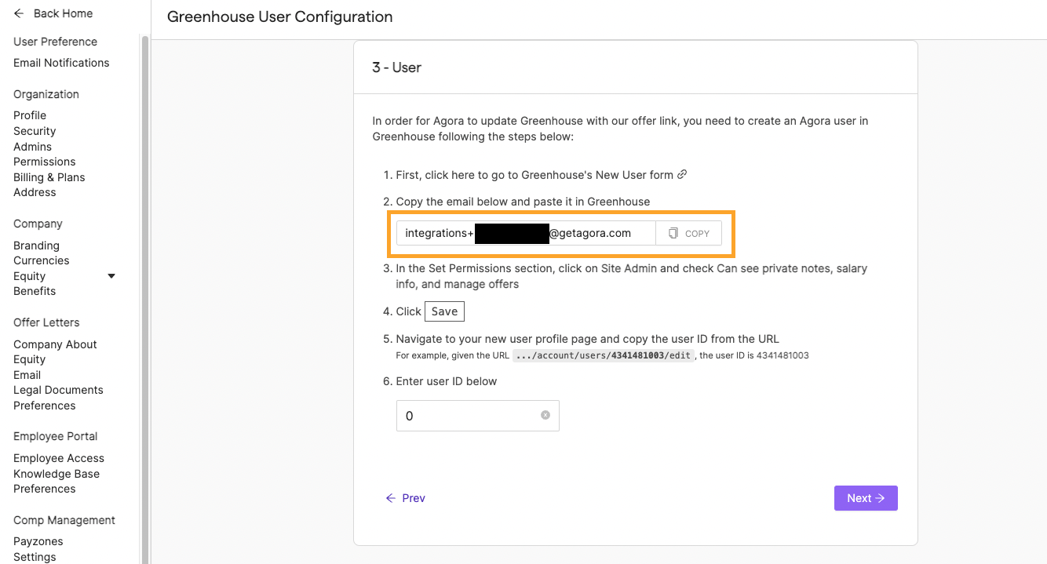Select Benefits in the sidebar

pos(35,291)
